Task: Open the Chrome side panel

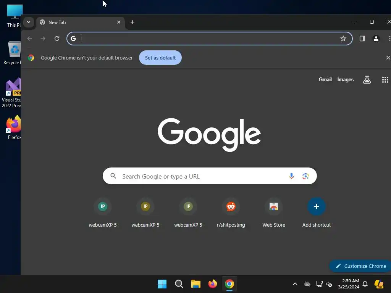Action: [x=362, y=39]
